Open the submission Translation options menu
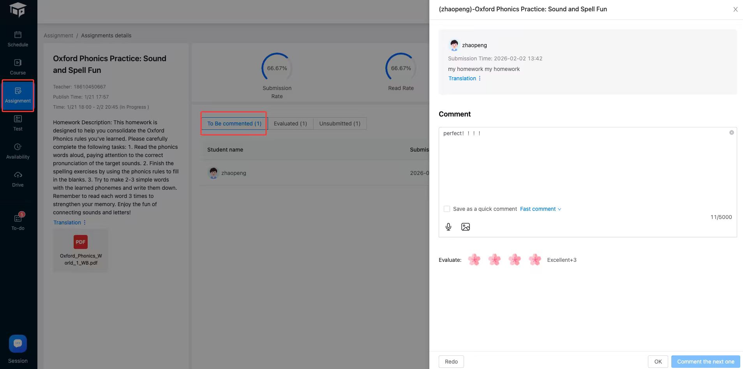Image resolution: width=743 pixels, height=369 pixels. (480, 78)
